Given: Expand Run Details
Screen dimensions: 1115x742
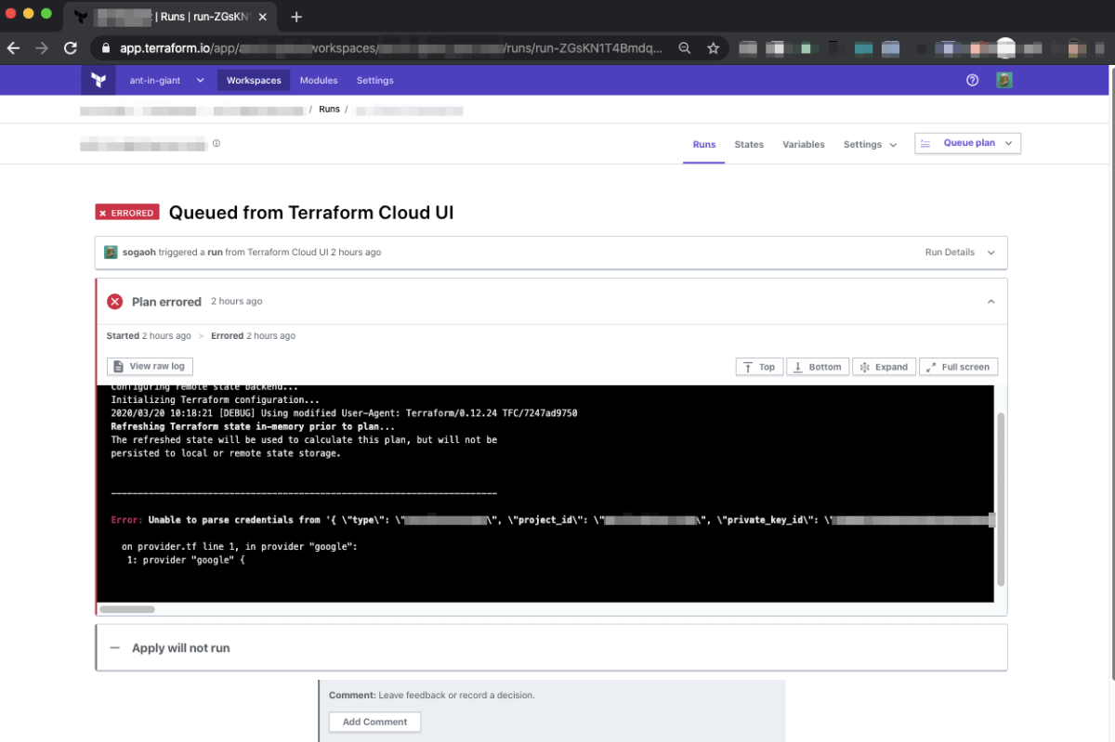Looking at the screenshot, I should [960, 253].
